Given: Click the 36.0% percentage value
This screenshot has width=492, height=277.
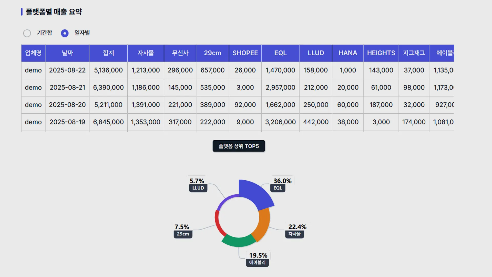Looking at the screenshot, I should tap(282, 181).
